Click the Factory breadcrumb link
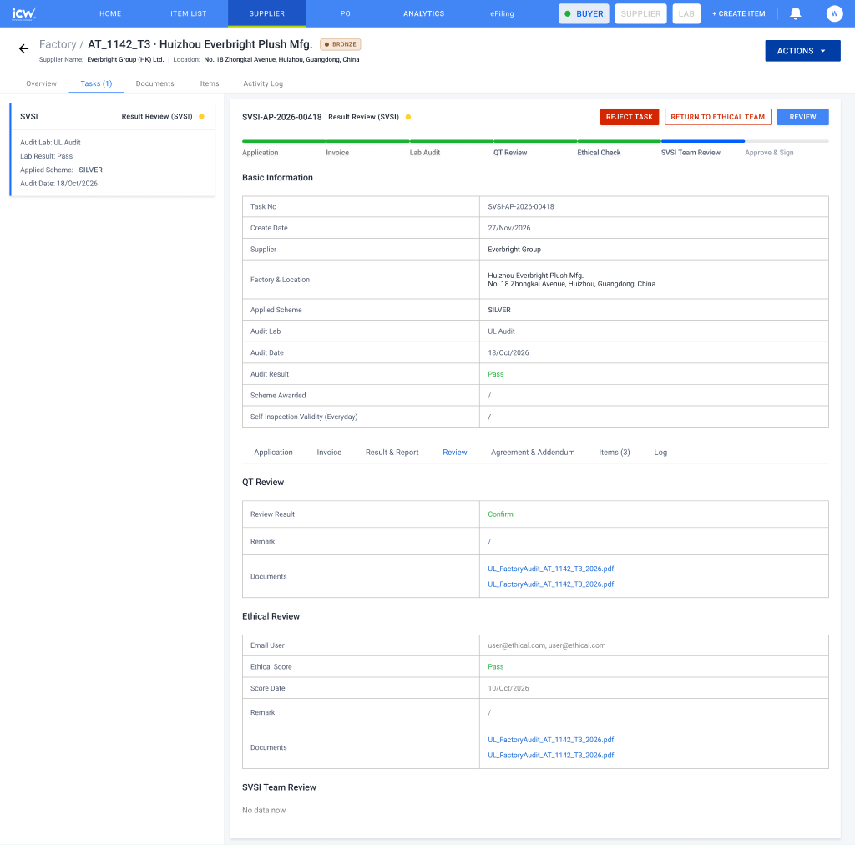Image resolution: width=855 pixels, height=845 pixels. (58, 44)
